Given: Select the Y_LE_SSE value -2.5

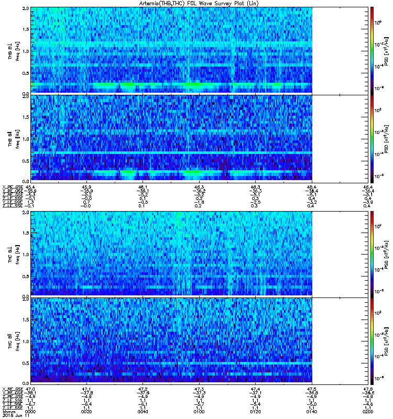Looking at the screenshot, I should pos(255,202).
